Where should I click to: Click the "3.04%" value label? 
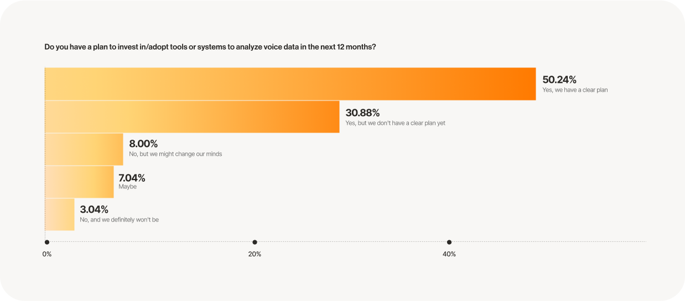(94, 209)
